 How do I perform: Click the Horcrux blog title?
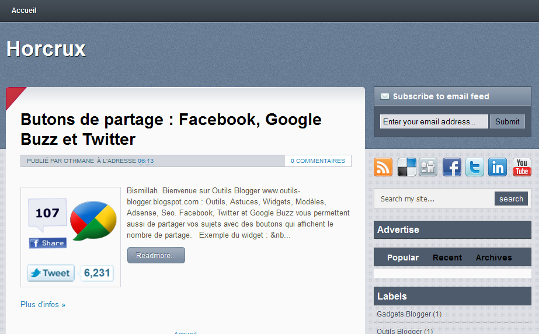pos(46,48)
